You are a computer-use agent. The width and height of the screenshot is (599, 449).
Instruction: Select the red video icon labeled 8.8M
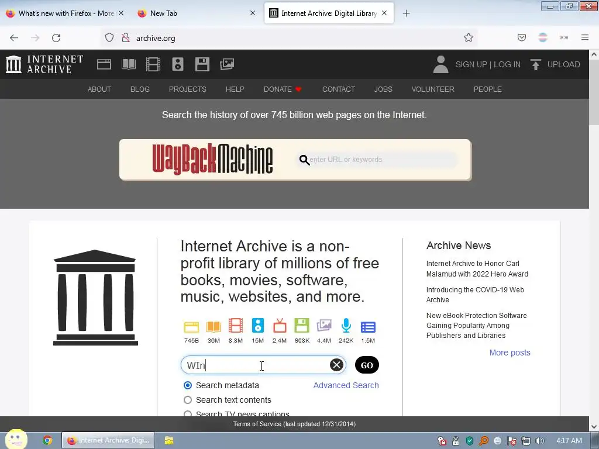point(236,326)
